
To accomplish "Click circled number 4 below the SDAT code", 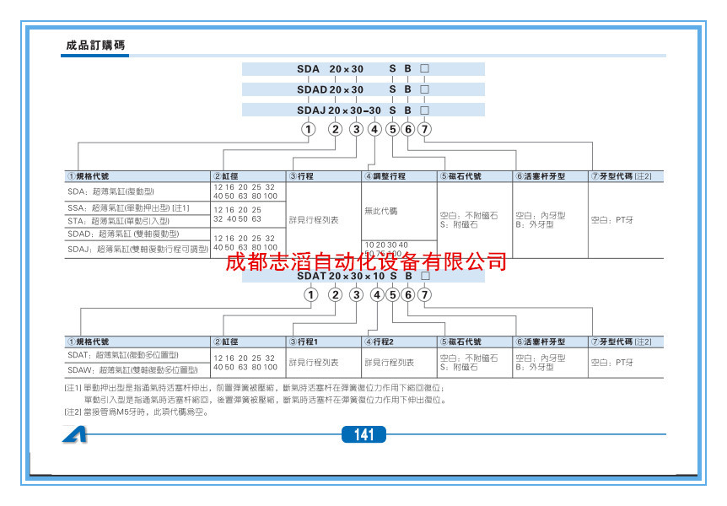I will point(377,294).
